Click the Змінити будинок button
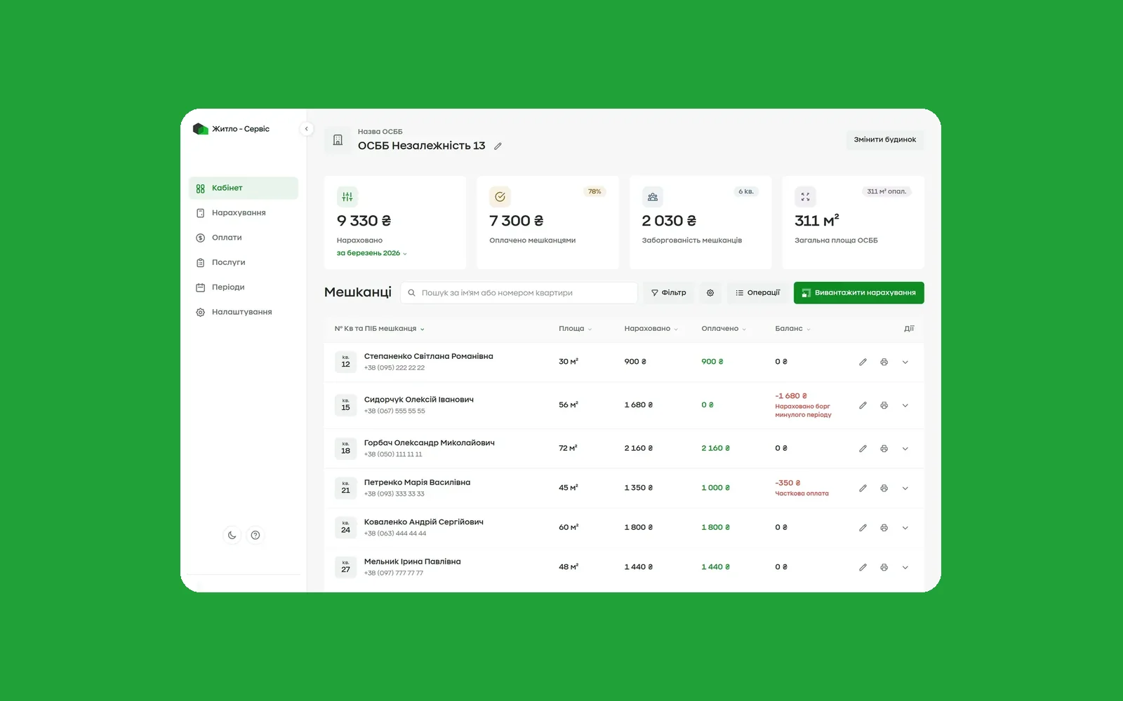Viewport: 1123px width, 701px height. (x=884, y=139)
